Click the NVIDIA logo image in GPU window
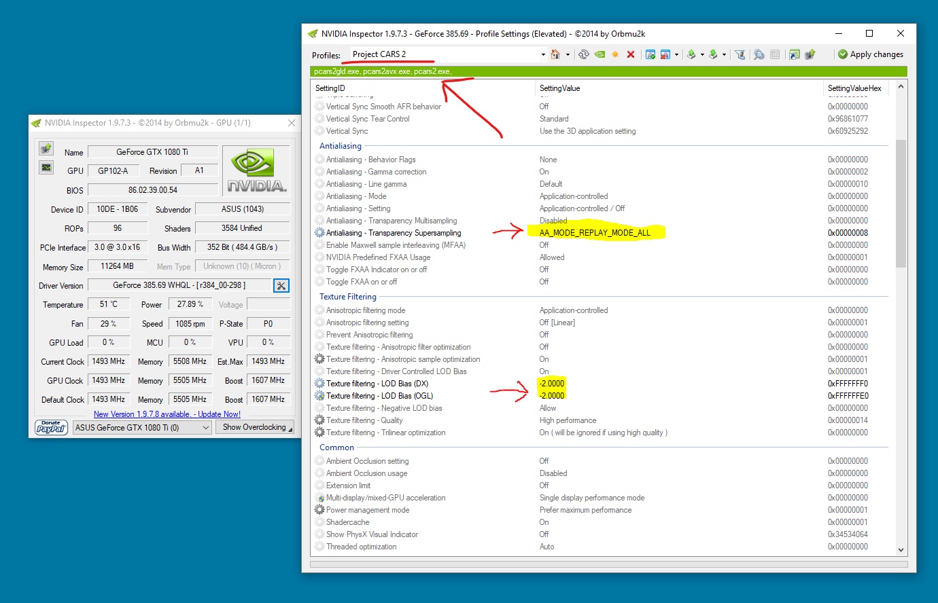Screen dimensions: 938x603 [x=256, y=170]
